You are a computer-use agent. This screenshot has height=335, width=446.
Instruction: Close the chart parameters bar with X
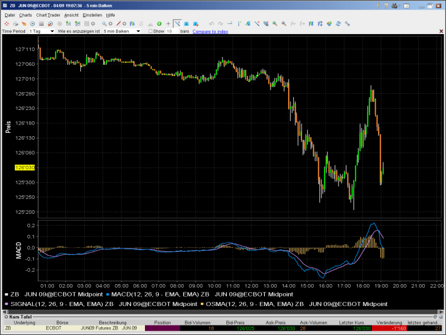tap(441, 31)
